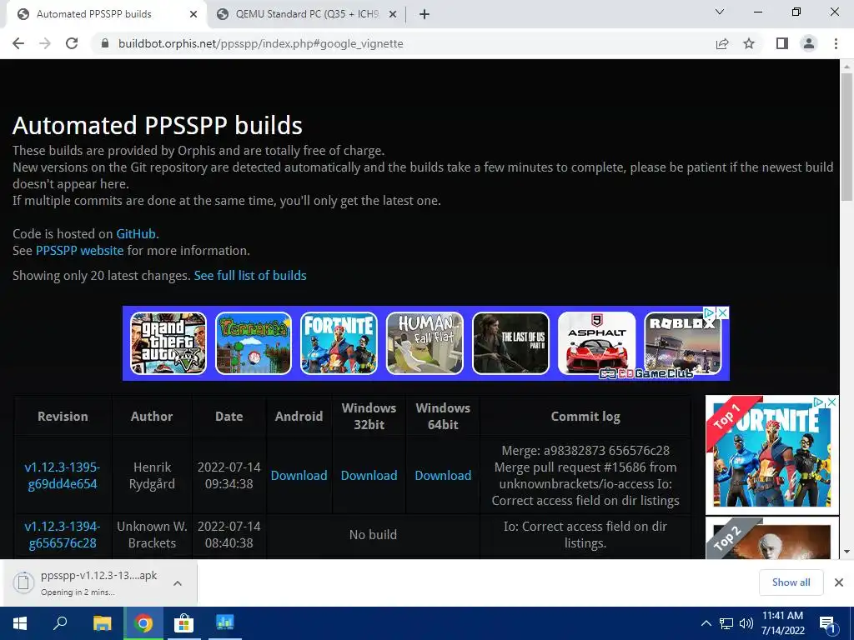
Task: Open a new tab with the plus button
Action: 424,14
